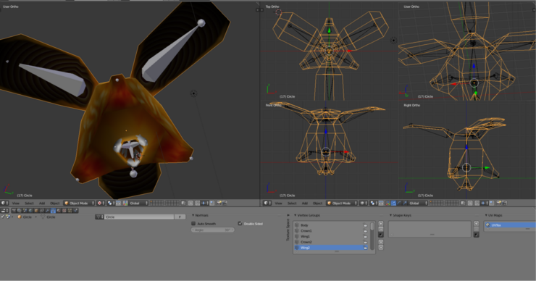
Task: Open the Render properties tab icon
Action: [14, 211]
